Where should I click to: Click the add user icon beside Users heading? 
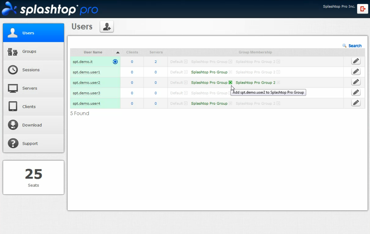(107, 27)
